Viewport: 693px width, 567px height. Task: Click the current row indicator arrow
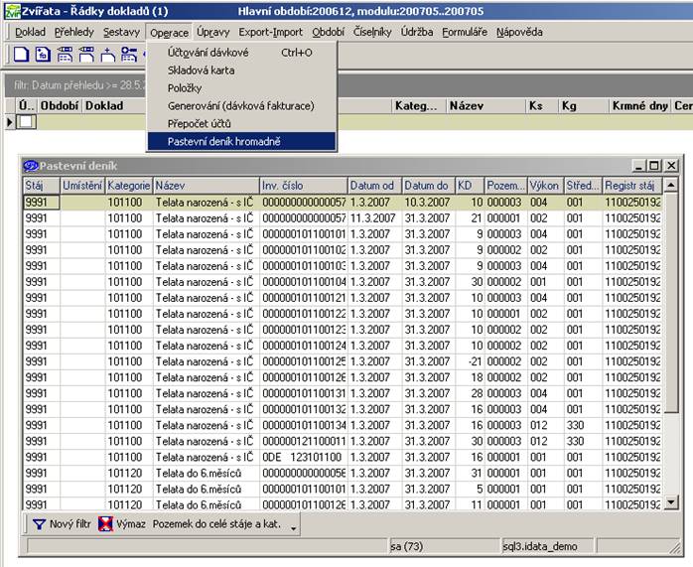tap(10, 121)
